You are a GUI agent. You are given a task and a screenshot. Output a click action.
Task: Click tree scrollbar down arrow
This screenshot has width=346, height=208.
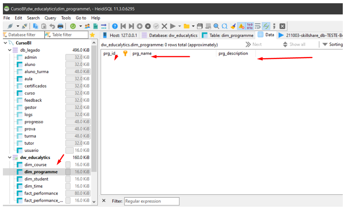point(94,202)
